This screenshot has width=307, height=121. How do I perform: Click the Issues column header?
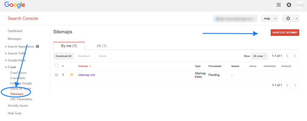coord(235,66)
